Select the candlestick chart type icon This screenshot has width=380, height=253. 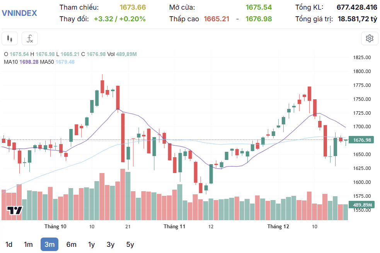[9, 38]
